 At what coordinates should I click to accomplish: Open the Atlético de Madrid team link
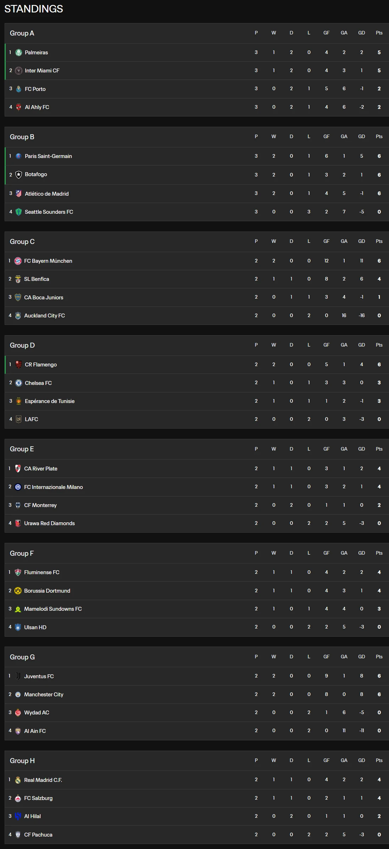click(x=47, y=194)
